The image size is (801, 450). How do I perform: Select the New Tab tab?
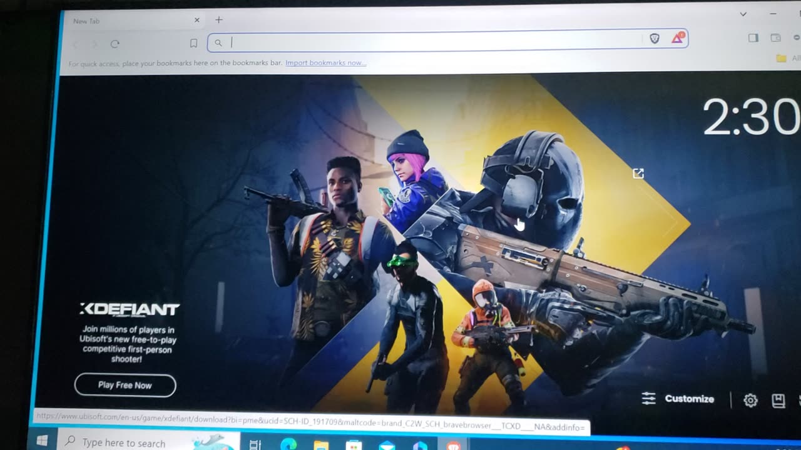[135, 21]
